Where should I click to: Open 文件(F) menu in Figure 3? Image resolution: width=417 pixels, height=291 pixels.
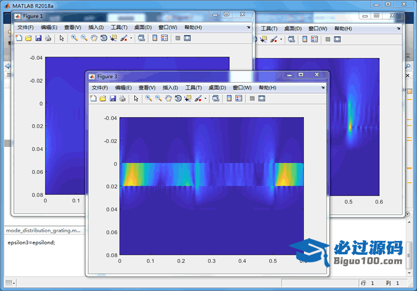tap(100, 88)
